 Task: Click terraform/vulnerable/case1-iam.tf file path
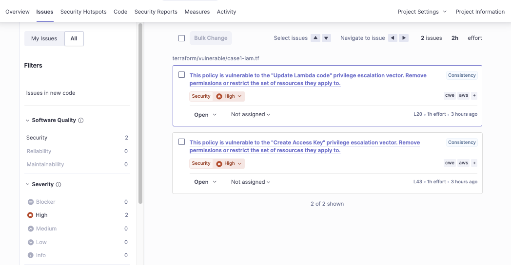(x=216, y=58)
